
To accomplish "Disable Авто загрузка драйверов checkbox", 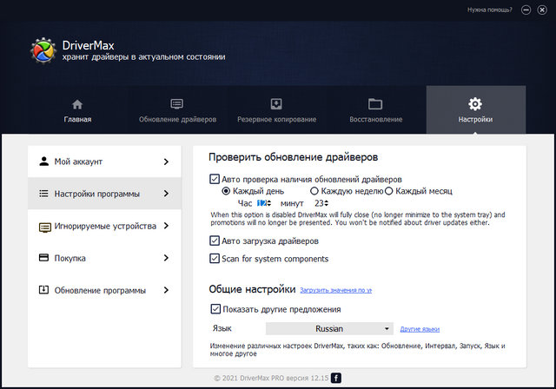I will click(215, 241).
